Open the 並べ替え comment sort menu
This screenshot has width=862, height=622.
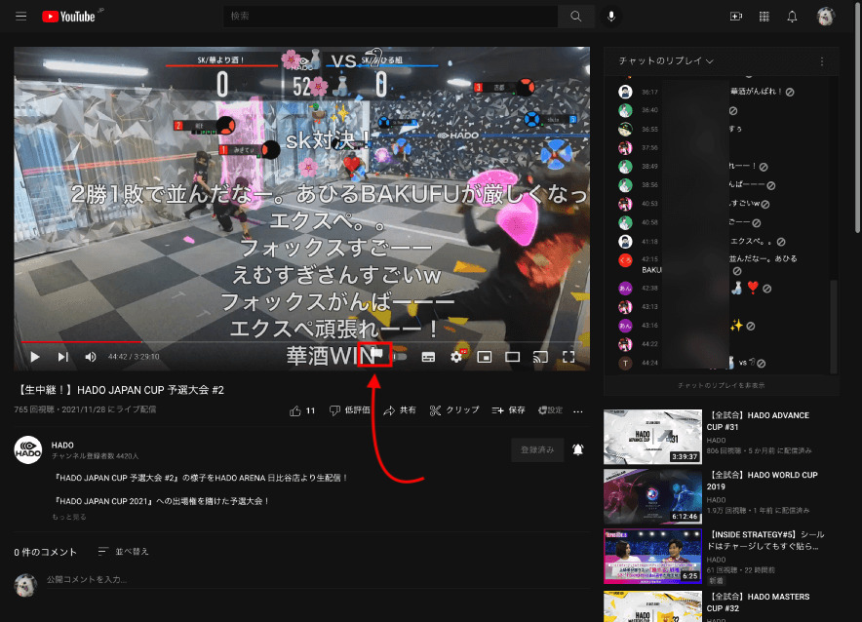(x=123, y=551)
